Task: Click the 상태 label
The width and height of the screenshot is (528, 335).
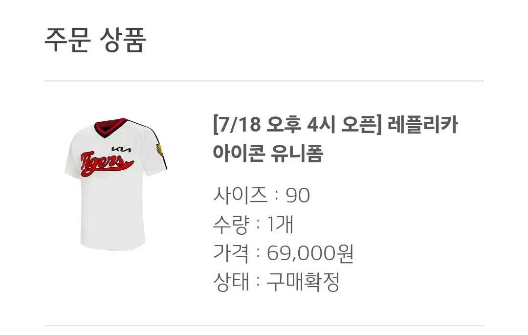Action: click(x=231, y=282)
